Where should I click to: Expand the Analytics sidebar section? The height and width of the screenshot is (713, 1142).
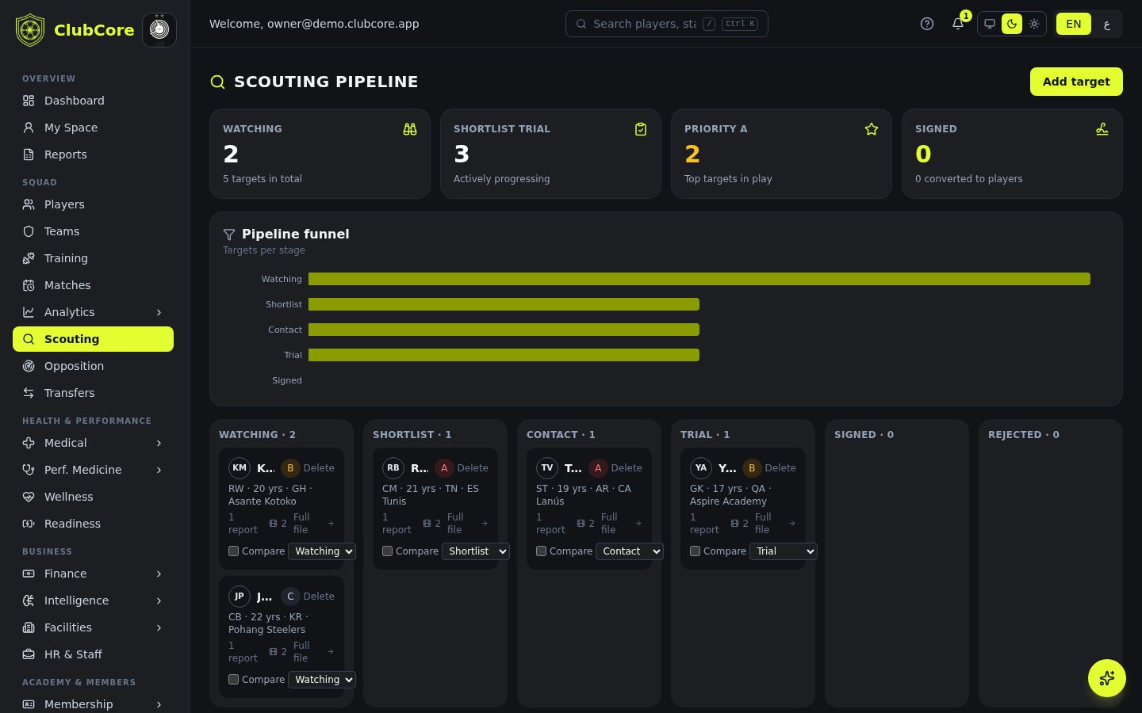(93, 312)
